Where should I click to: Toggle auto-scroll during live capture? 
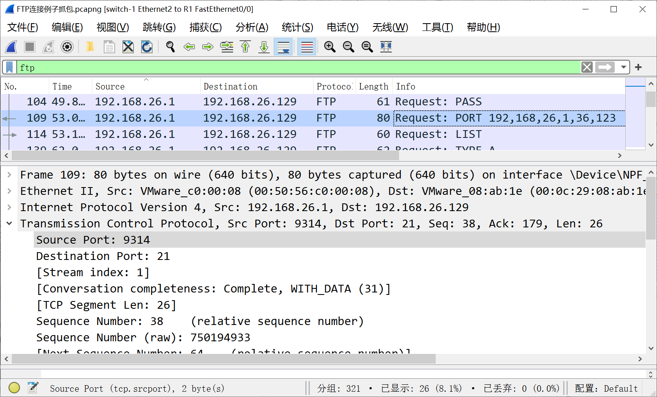tap(283, 47)
